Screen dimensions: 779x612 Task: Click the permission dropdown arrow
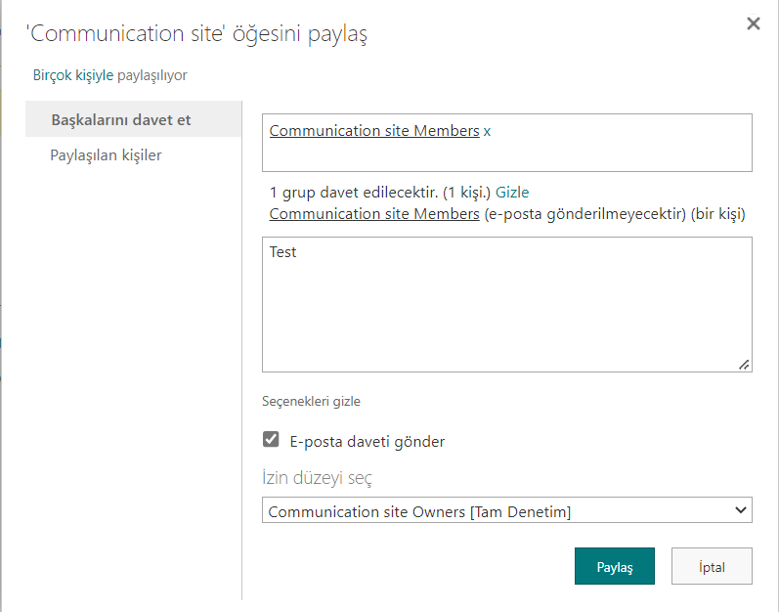click(x=740, y=510)
